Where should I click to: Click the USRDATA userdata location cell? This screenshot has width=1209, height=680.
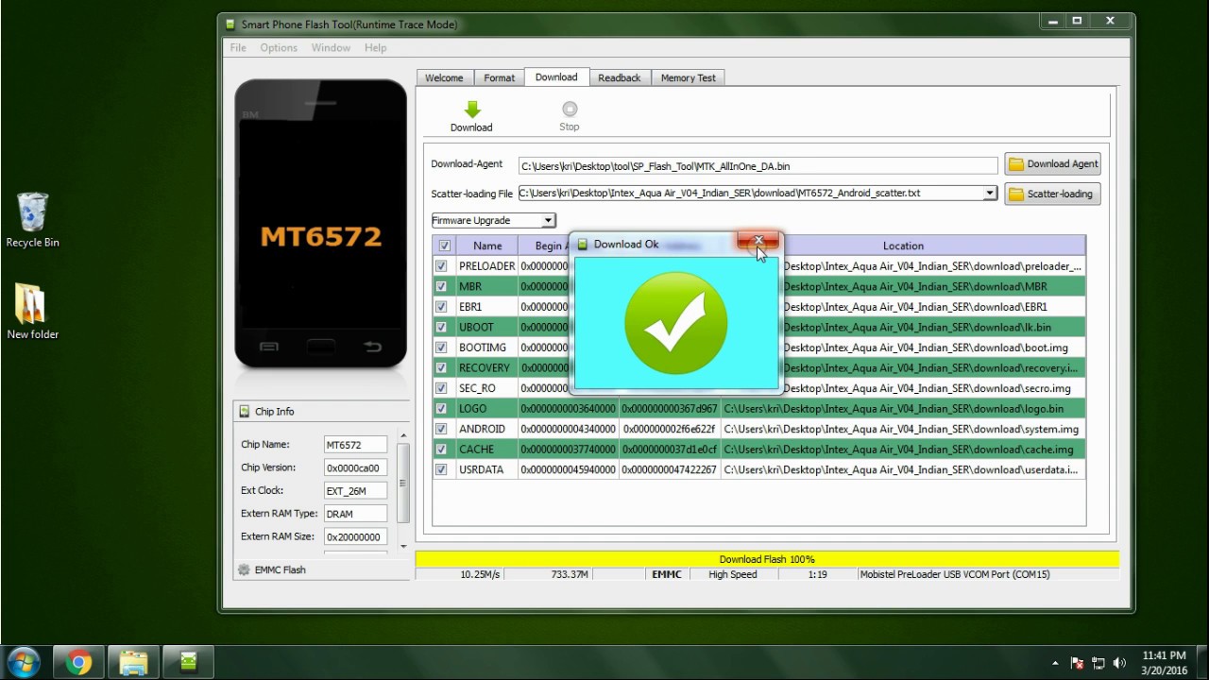tap(903, 469)
